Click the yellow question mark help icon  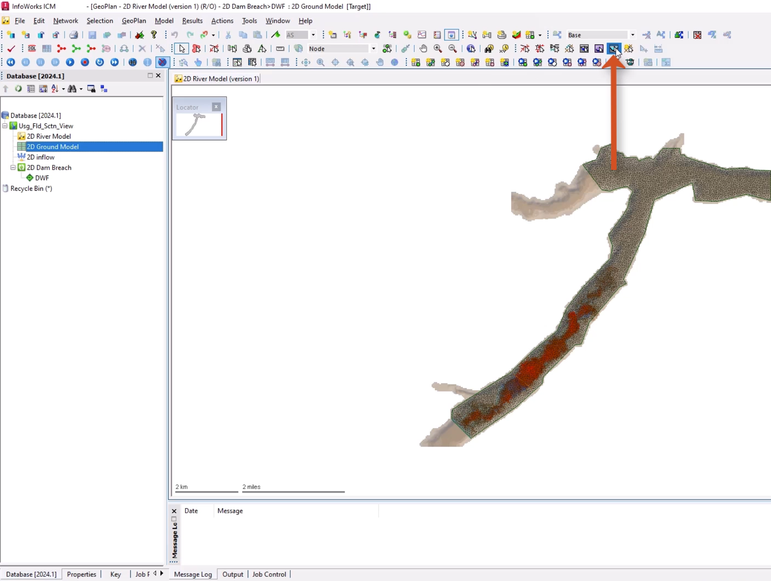(x=154, y=35)
